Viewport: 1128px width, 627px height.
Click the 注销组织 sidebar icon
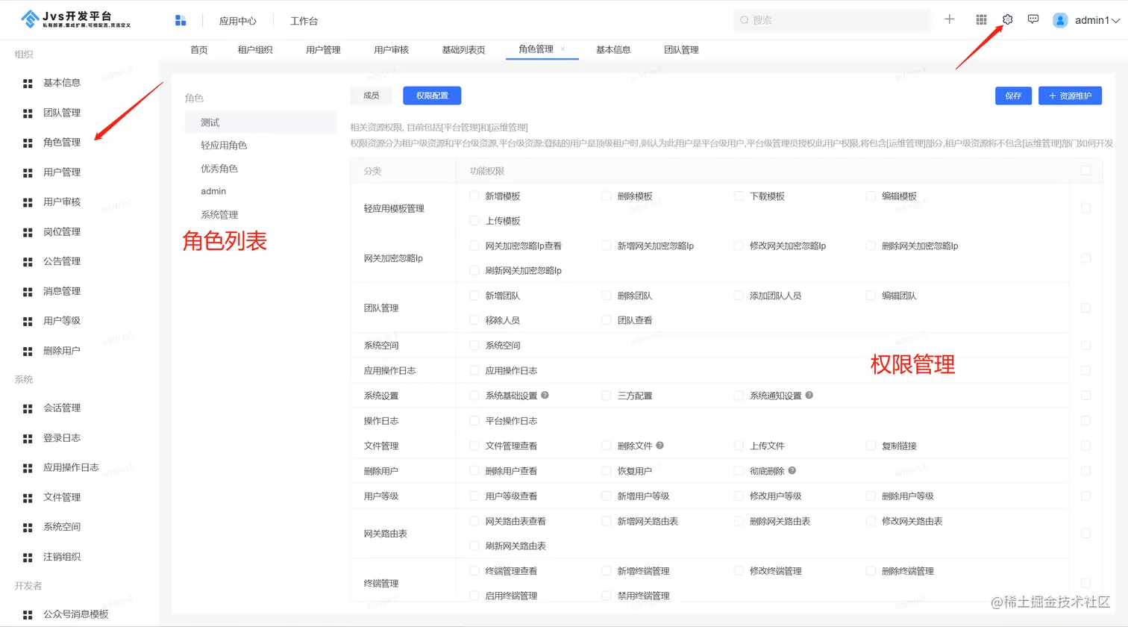point(28,557)
